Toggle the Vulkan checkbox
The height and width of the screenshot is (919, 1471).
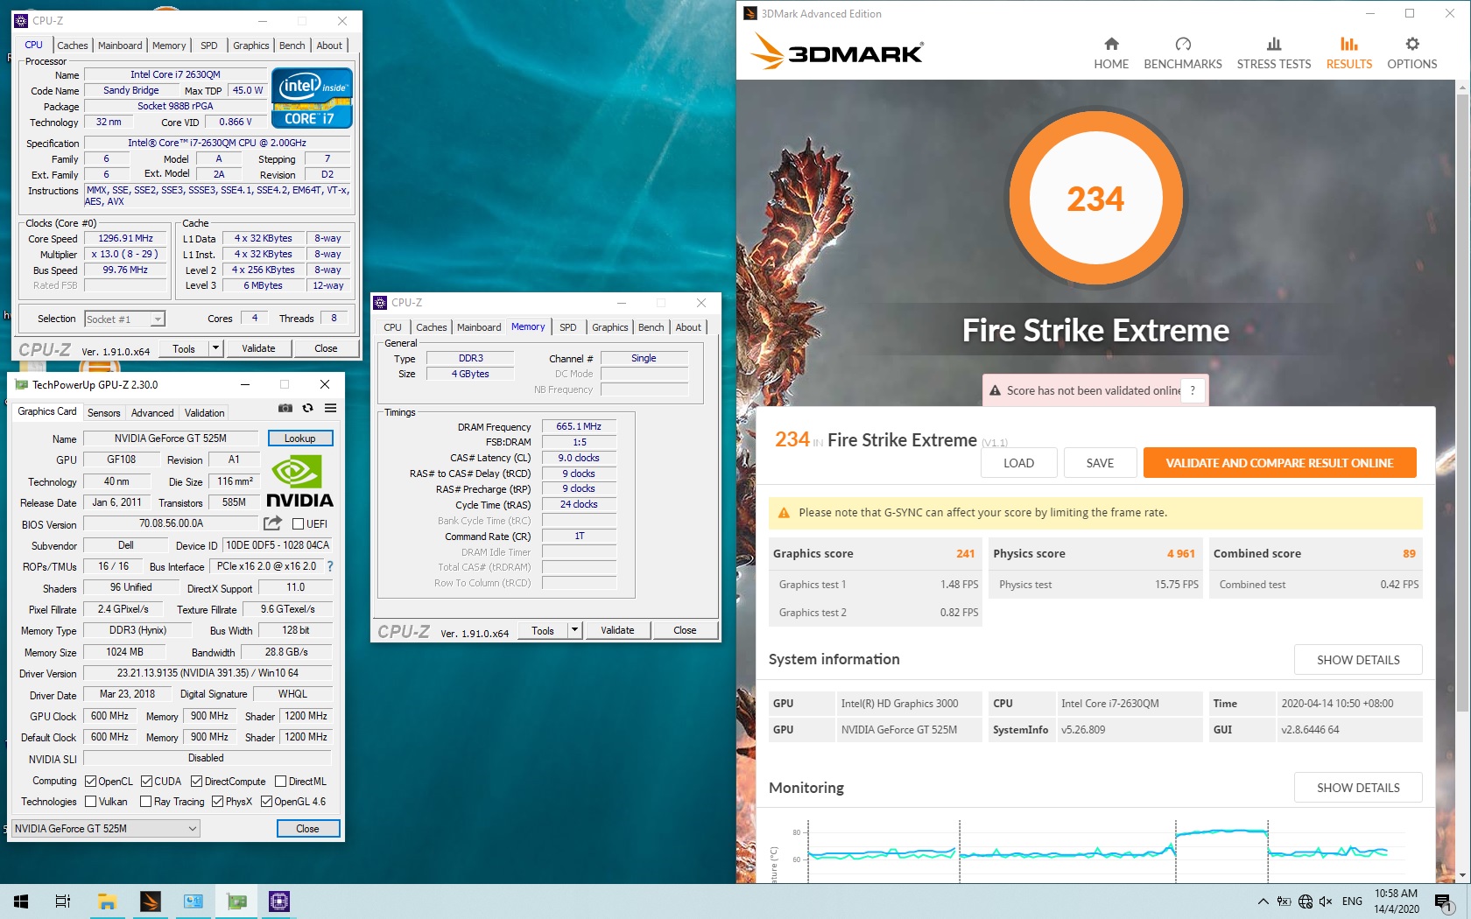90,801
